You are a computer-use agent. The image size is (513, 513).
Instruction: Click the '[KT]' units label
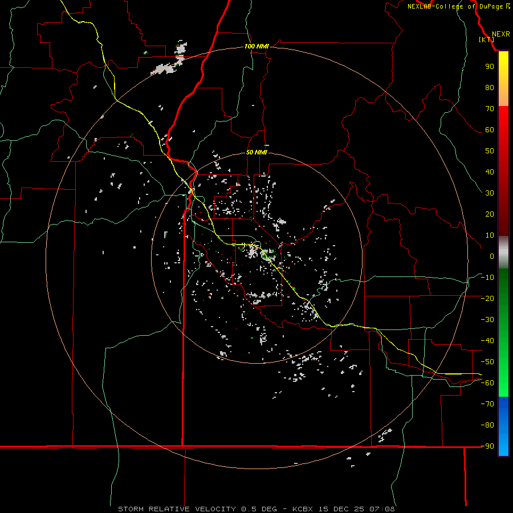487,39
